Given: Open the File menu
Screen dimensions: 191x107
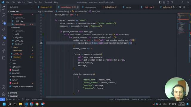Looking at the screenshot, I should [x=8, y=2].
